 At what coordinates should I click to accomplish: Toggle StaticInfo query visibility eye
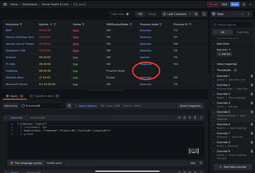click(x=190, y=117)
